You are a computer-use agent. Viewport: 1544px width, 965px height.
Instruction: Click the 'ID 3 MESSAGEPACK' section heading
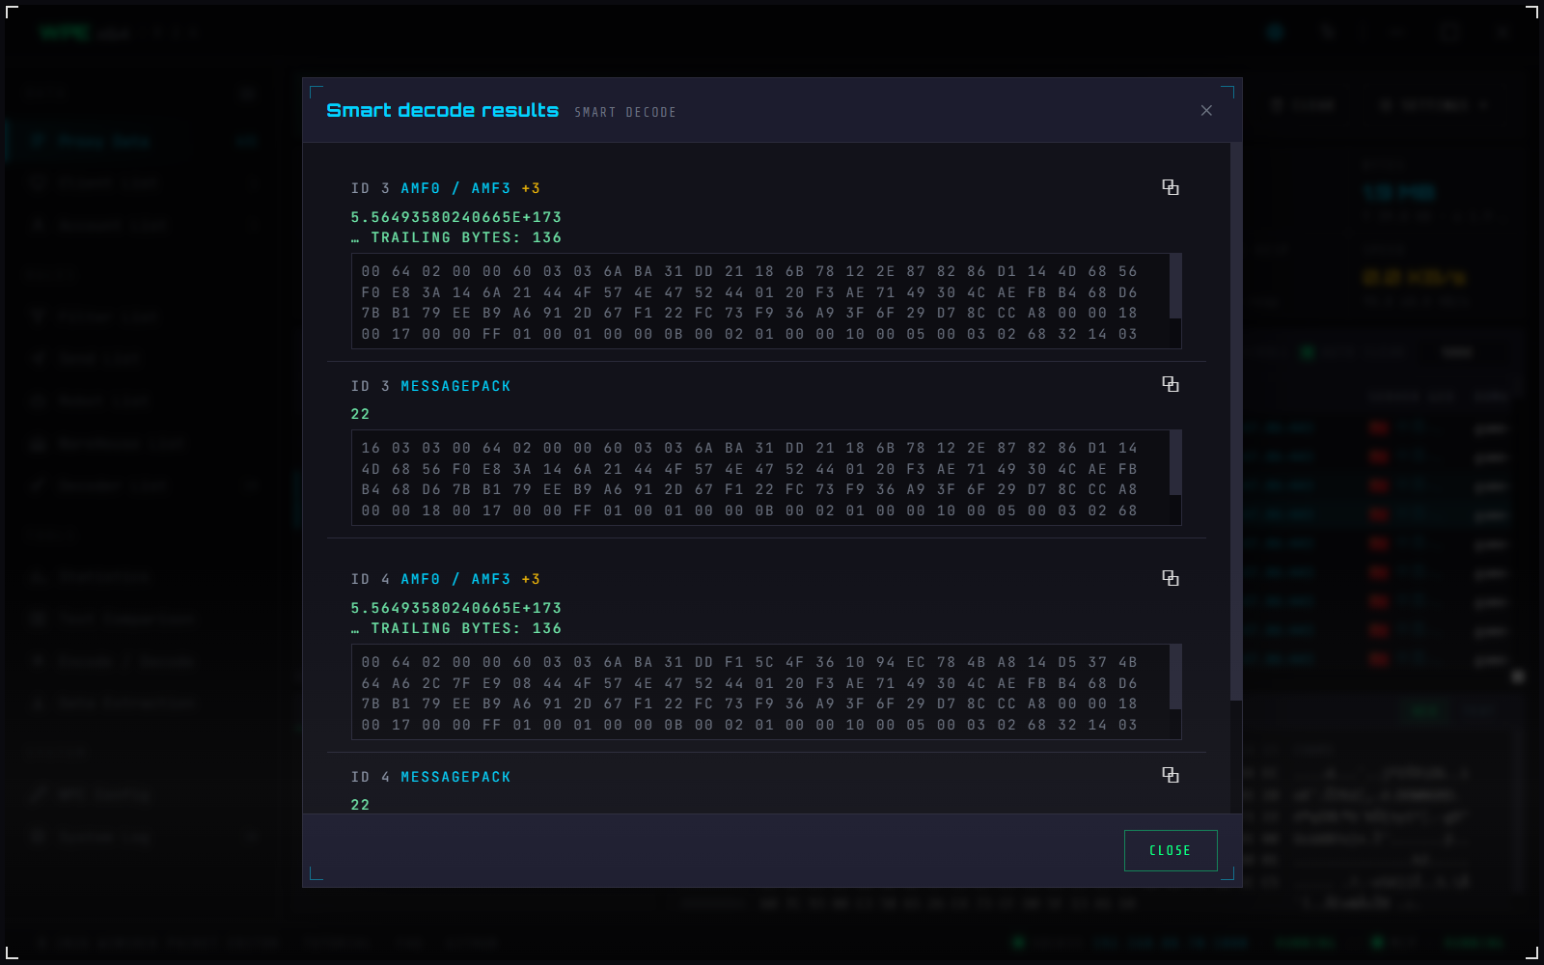coord(430,386)
